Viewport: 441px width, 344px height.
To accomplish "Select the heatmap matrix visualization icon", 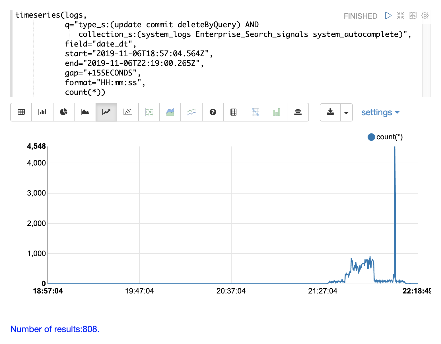I will click(255, 112).
